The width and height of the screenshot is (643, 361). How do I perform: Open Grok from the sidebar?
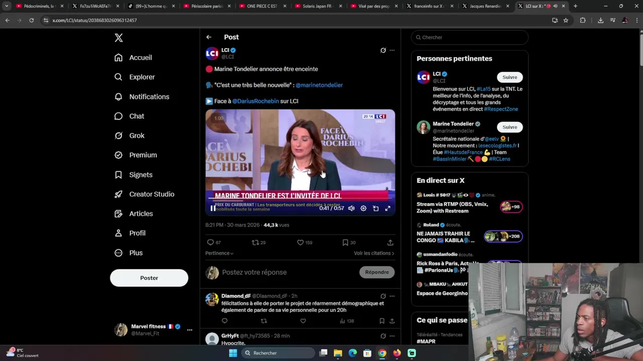(x=129, y=136)
